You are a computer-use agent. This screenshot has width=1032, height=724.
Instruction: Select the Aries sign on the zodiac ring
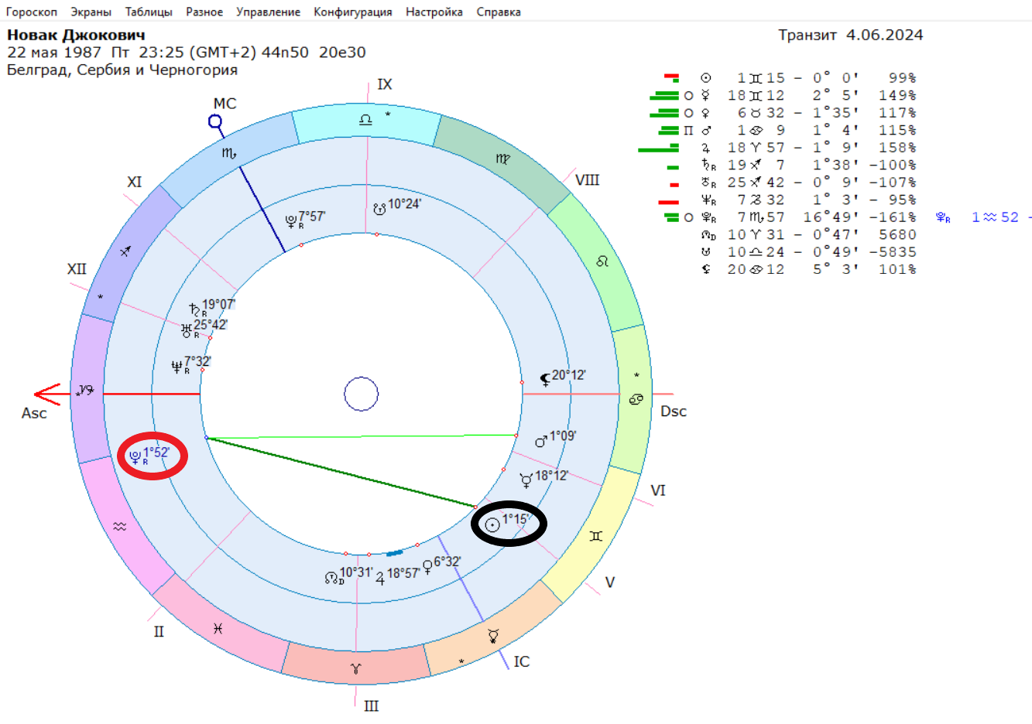coord(355,668)
